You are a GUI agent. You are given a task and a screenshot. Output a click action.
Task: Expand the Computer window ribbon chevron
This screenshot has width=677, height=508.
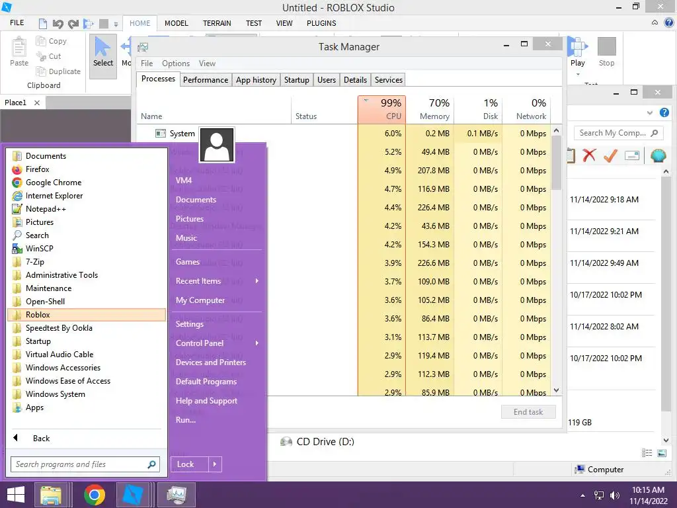pyautogui.click(x=650, y=112)
